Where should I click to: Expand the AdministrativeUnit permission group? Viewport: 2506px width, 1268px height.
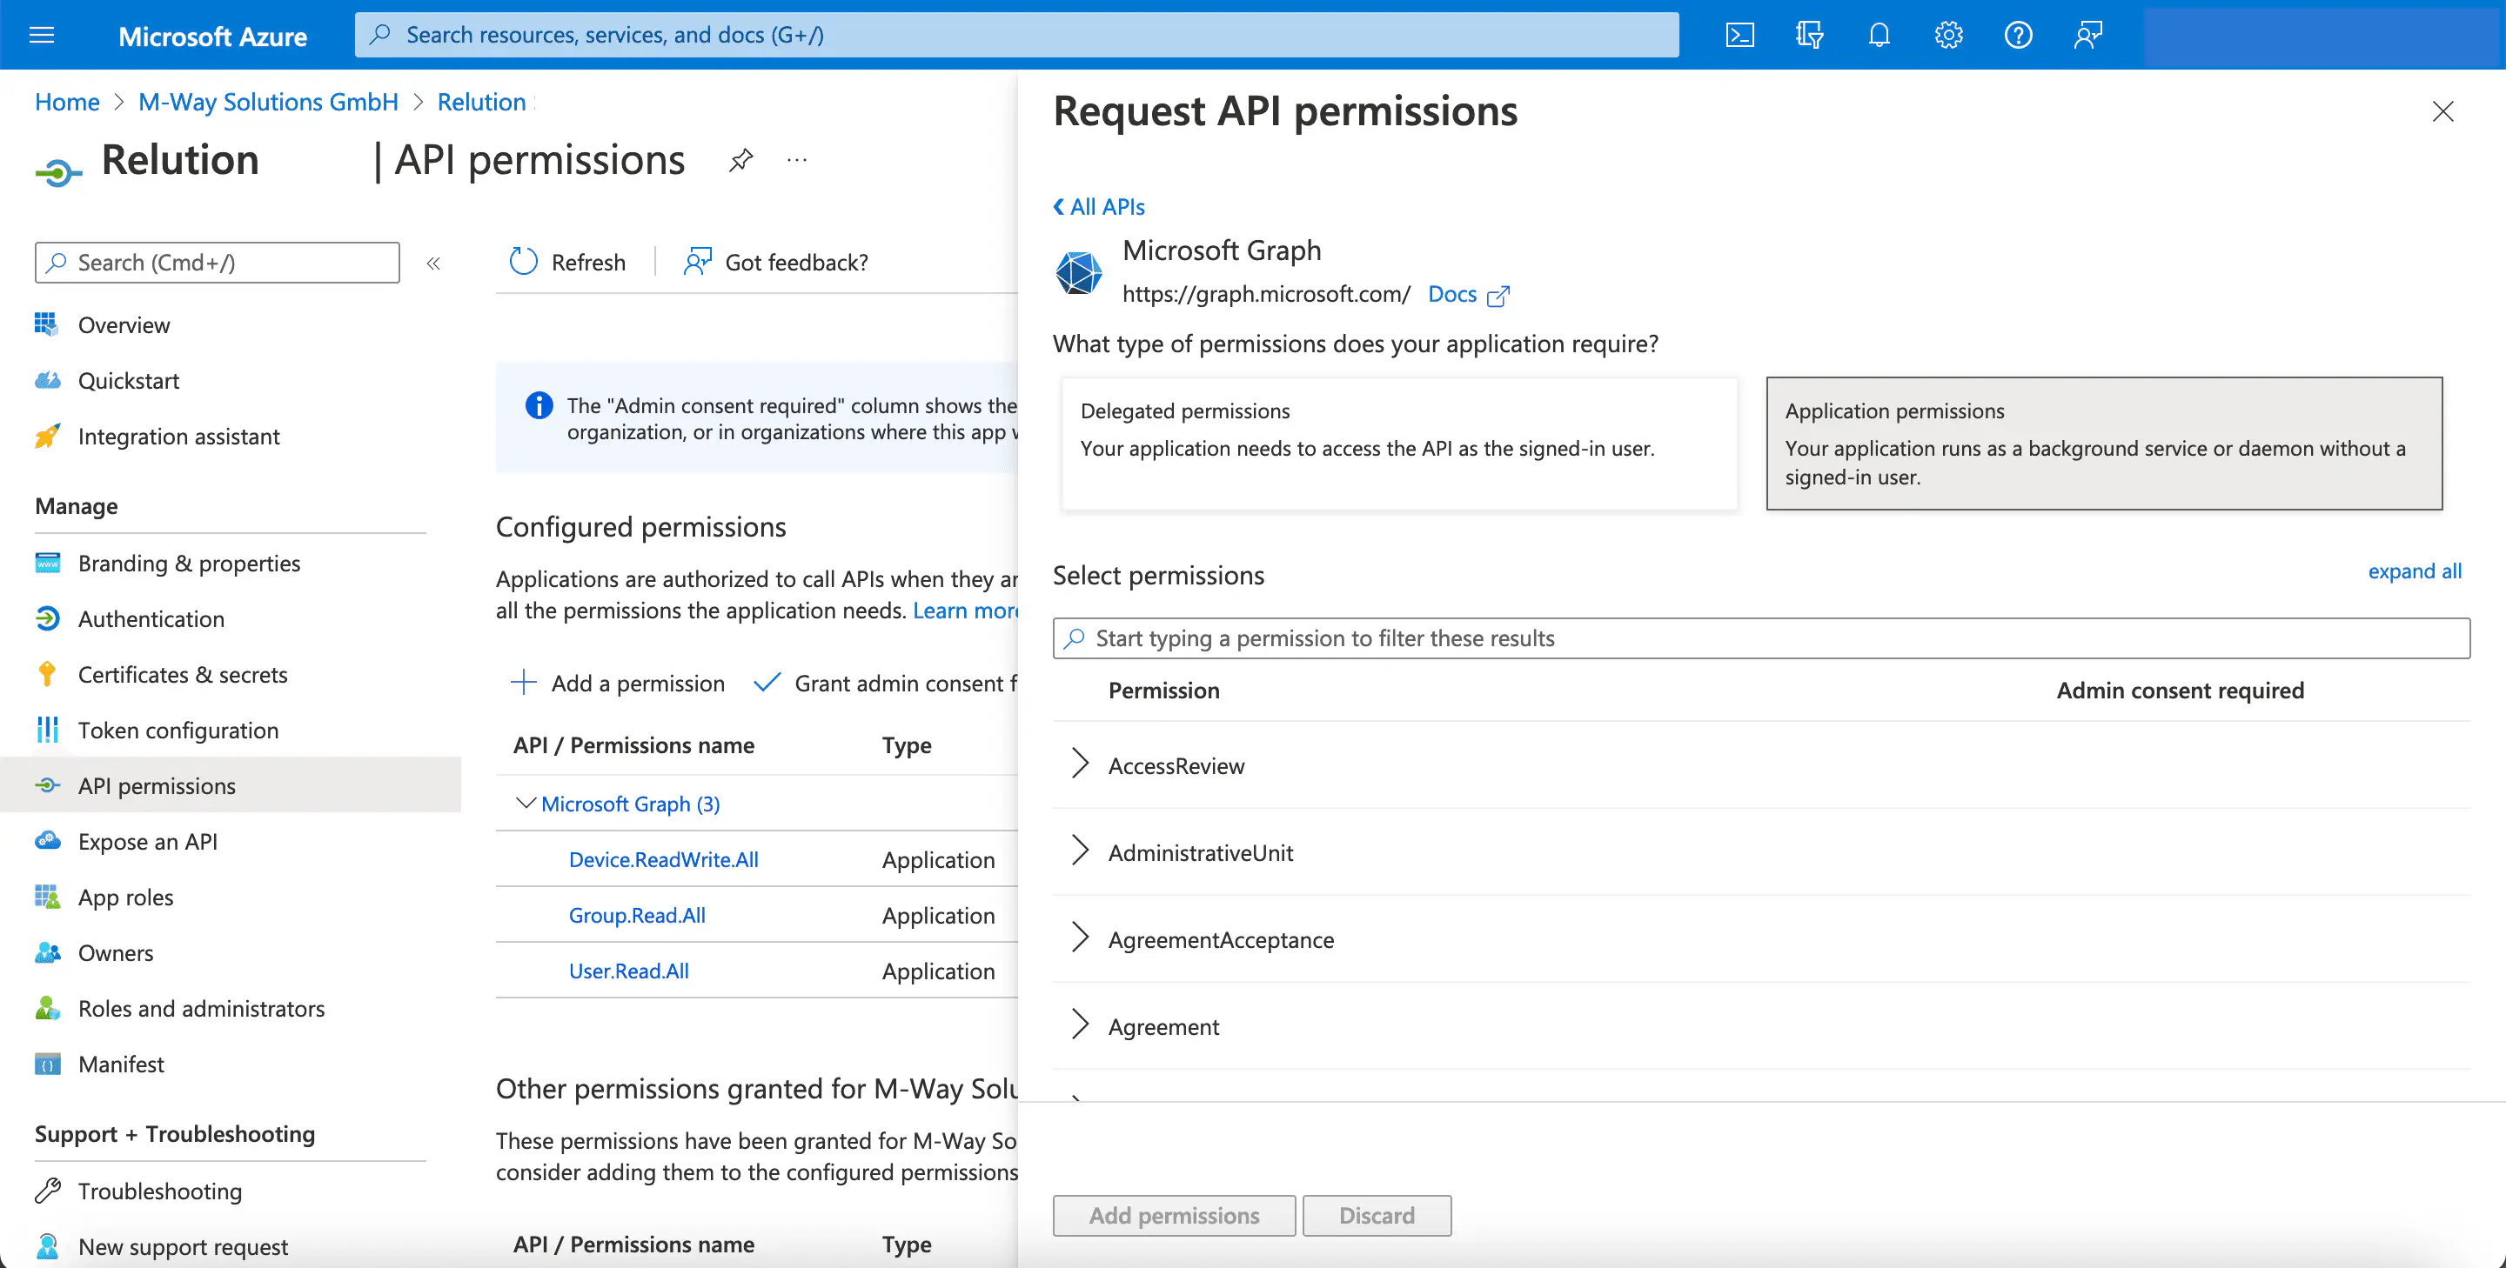click(x=1079, y=851)
